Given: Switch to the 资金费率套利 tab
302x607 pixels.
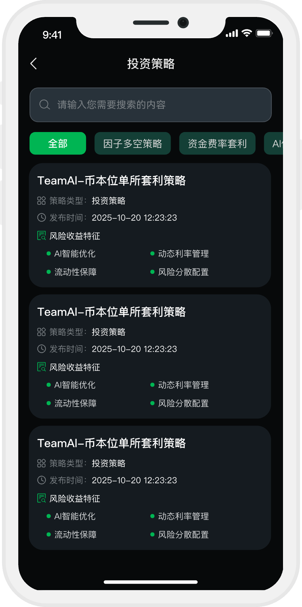Looking at the screenshot, I should [217, 144].
